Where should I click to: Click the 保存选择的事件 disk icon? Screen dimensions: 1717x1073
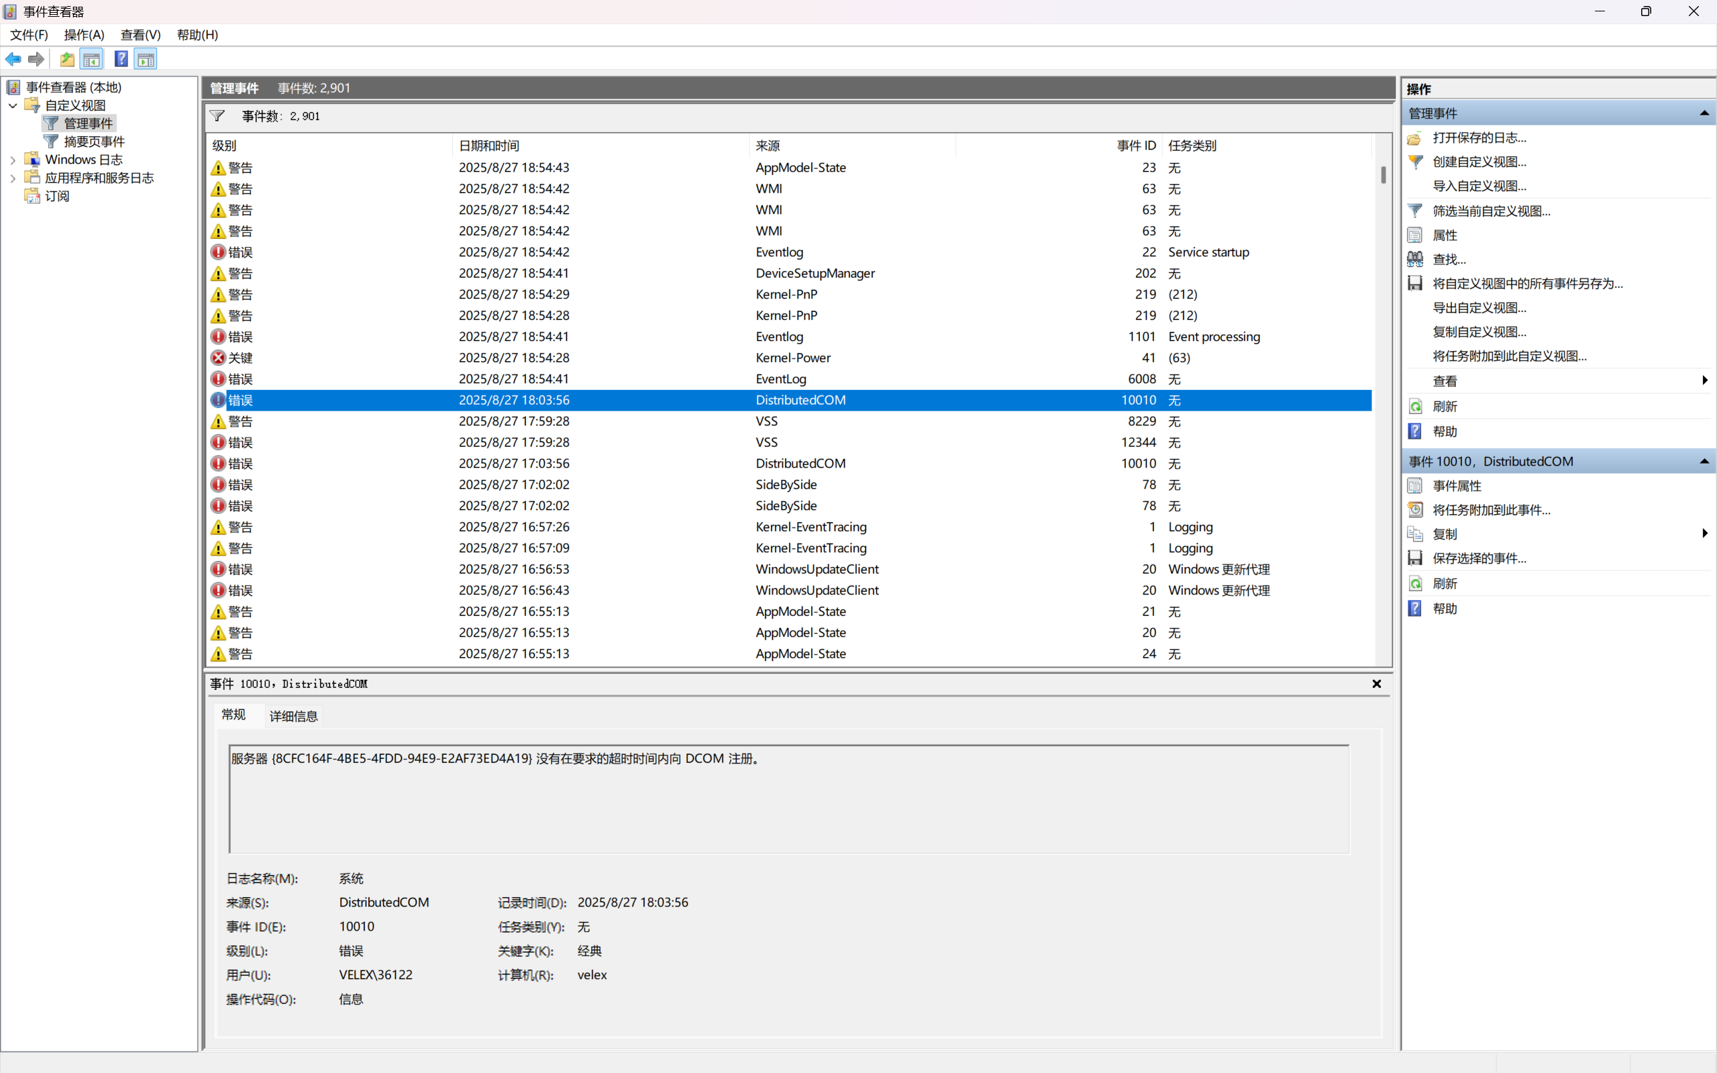(1415, 558)
